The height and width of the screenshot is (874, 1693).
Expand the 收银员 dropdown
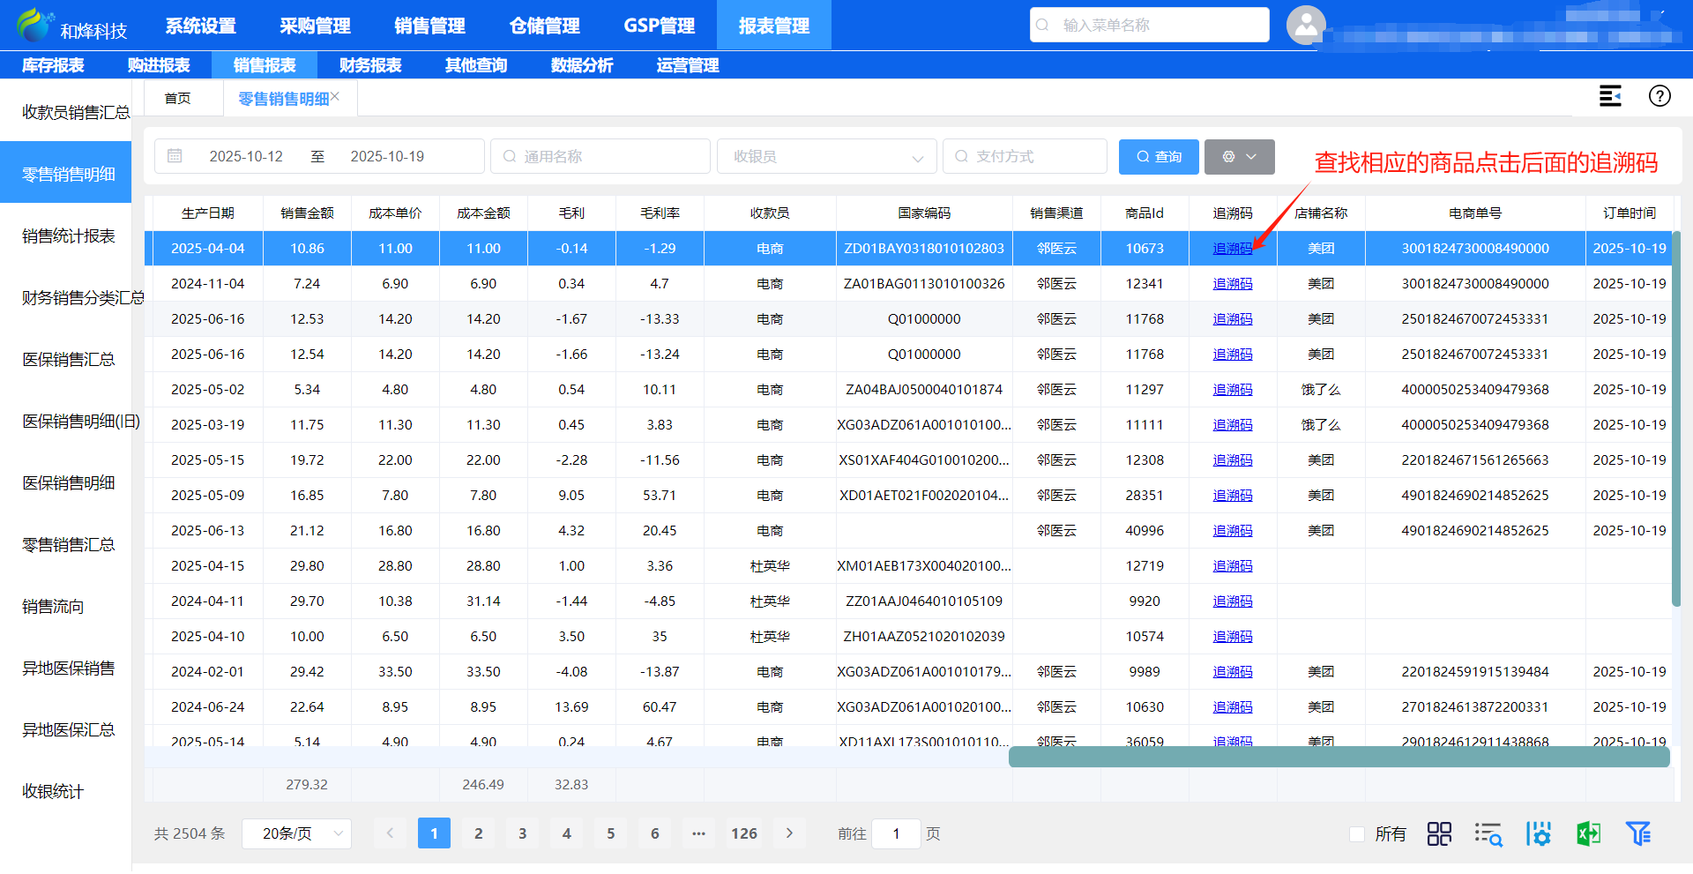click(x=825, y=157)
